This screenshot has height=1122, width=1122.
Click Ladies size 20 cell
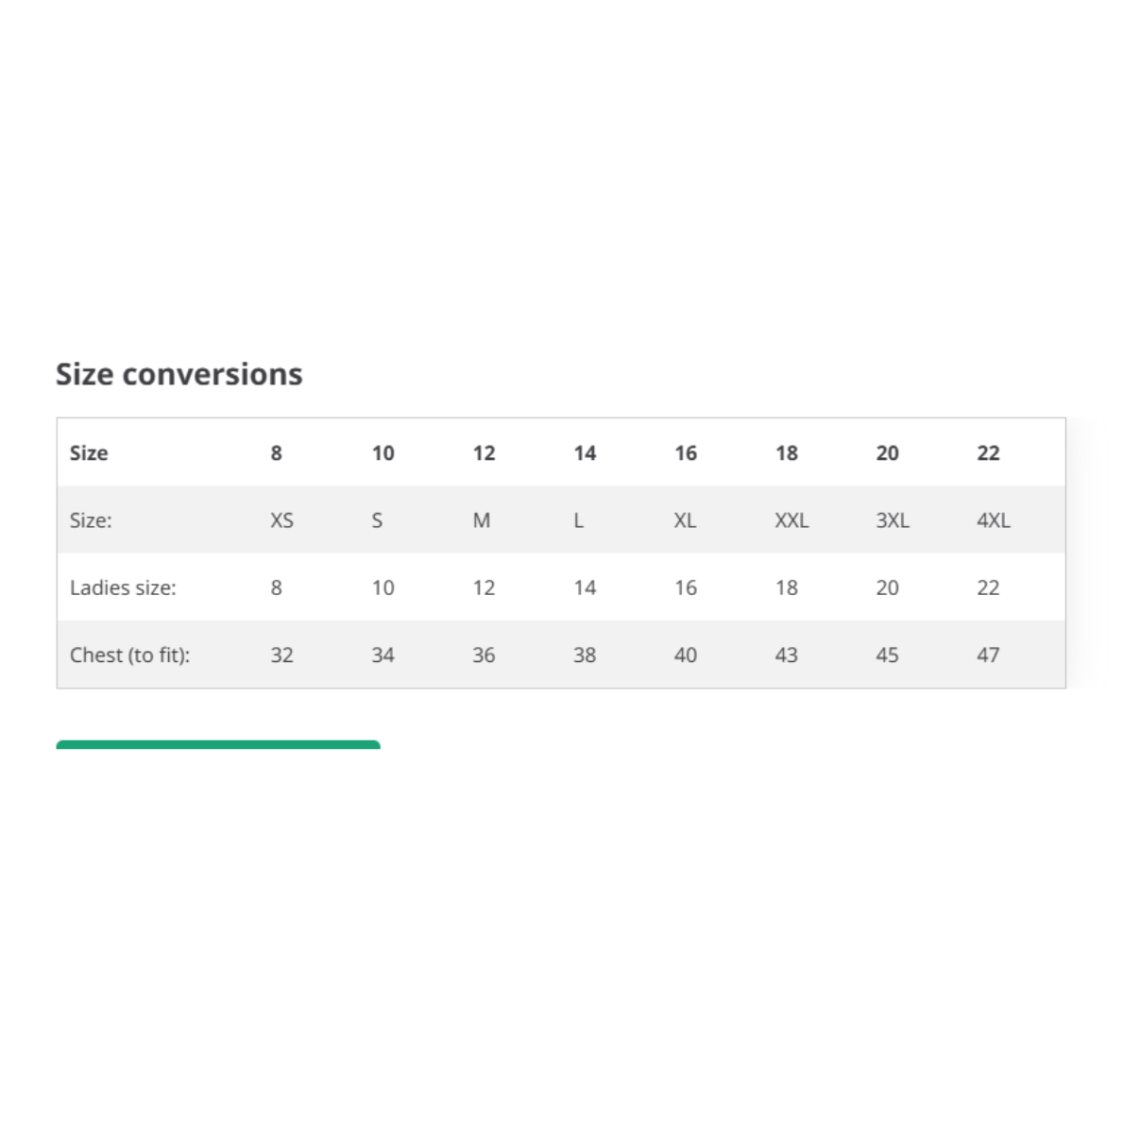[x=887, y=587]
